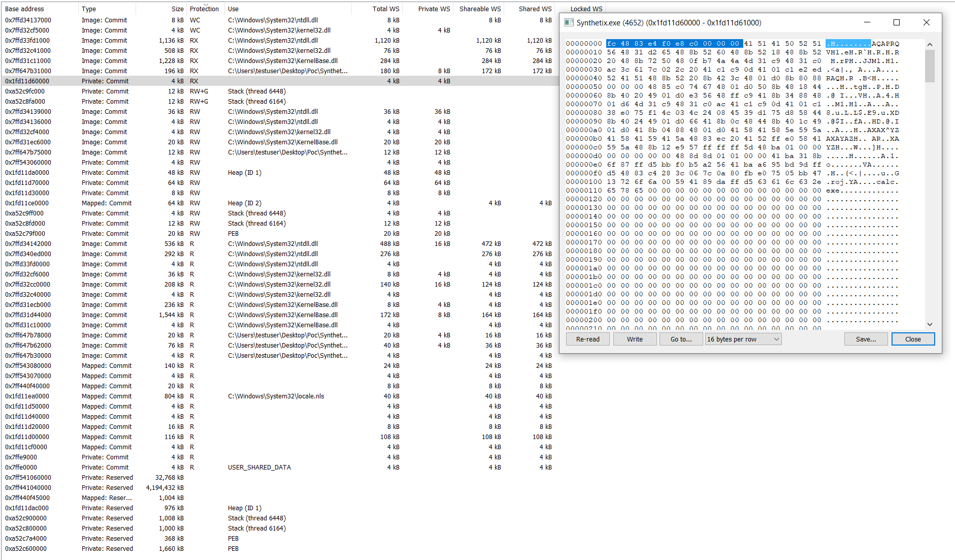Sort by the Locked WS column header

tap(580, 9)
